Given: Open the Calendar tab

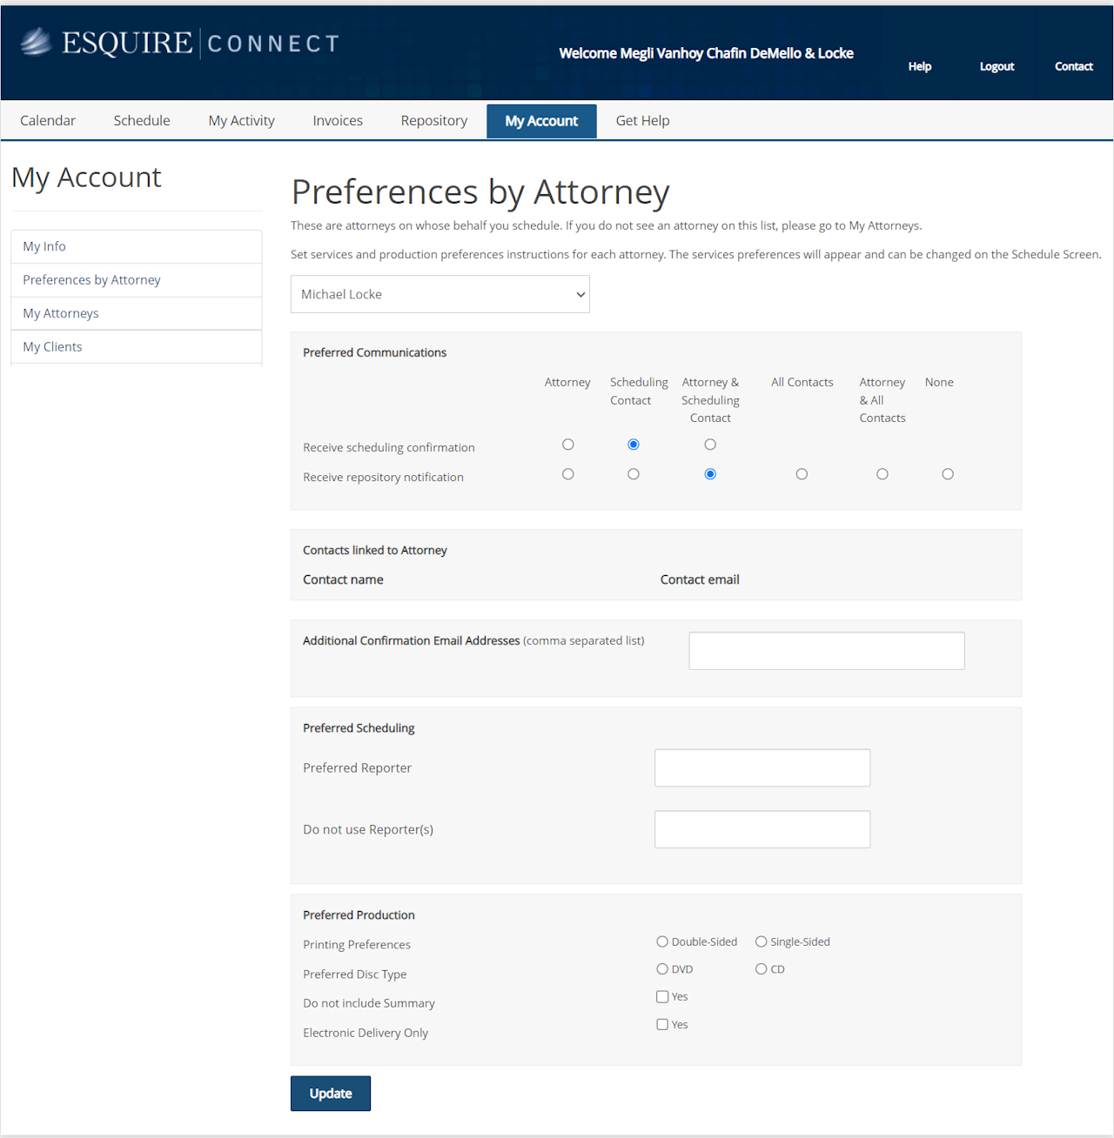Looking at the screenshot, I should tap(48, 121).
